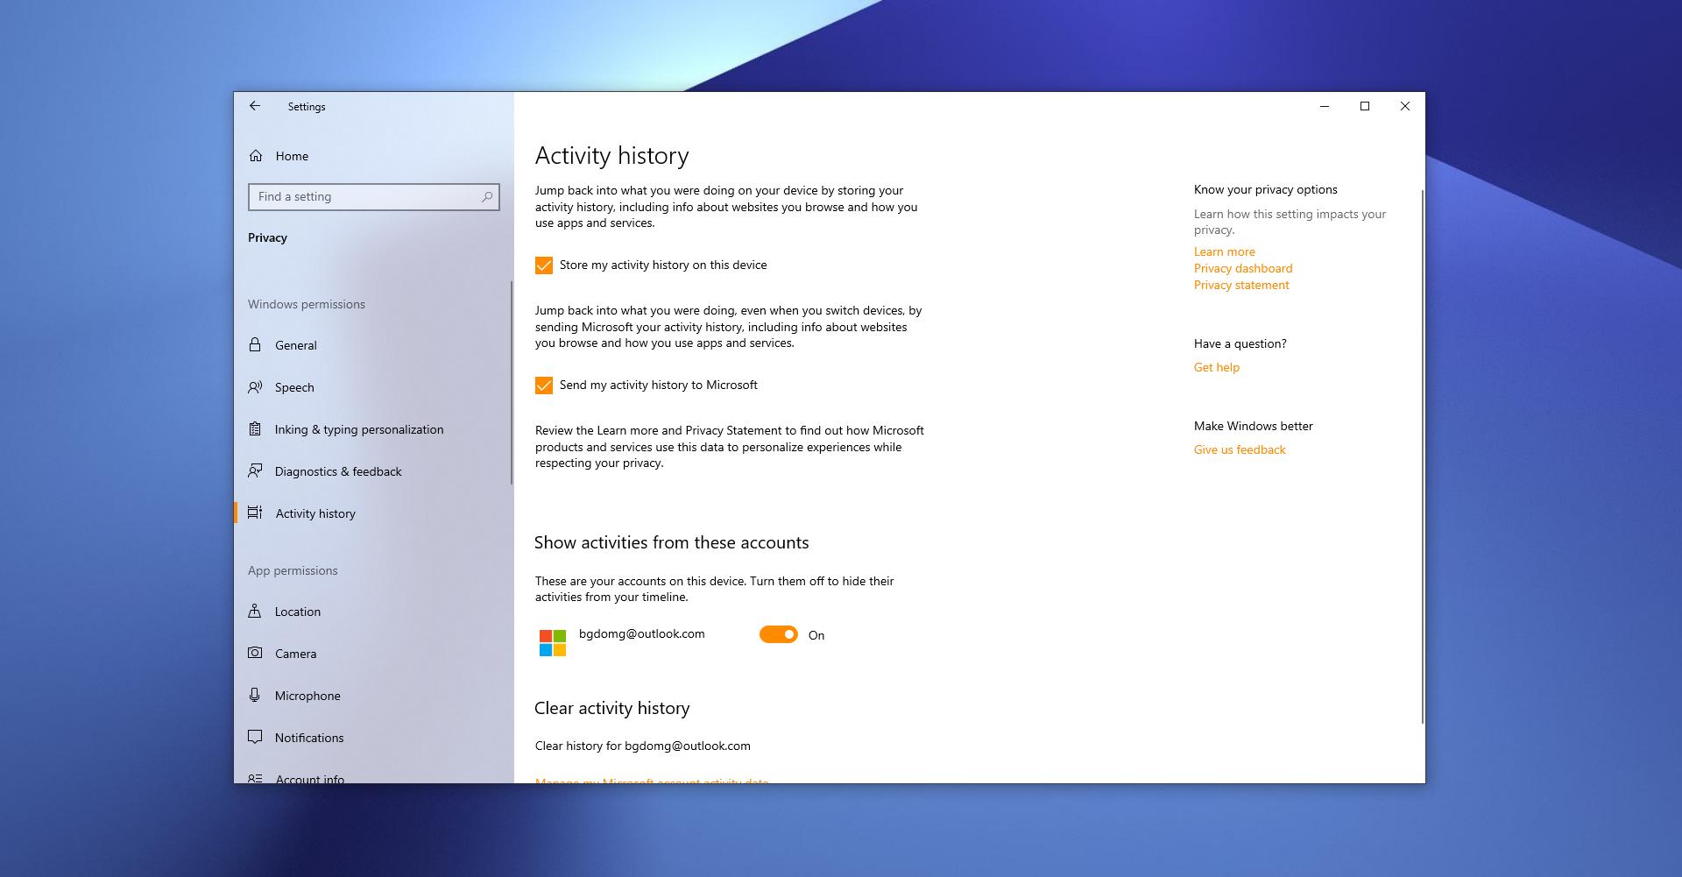Turn off the bgdomg@outlook.com activities toggle

pos(779,634)
